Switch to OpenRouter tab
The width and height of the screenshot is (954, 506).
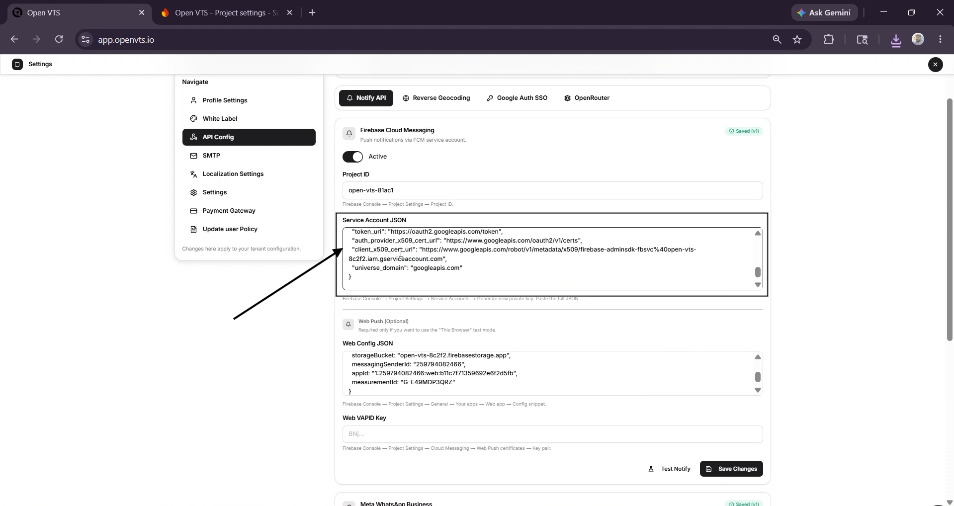tap(587, 98)
